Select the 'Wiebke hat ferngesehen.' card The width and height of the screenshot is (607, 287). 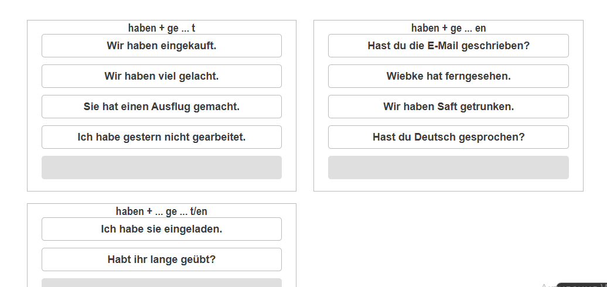coord(448,76)
